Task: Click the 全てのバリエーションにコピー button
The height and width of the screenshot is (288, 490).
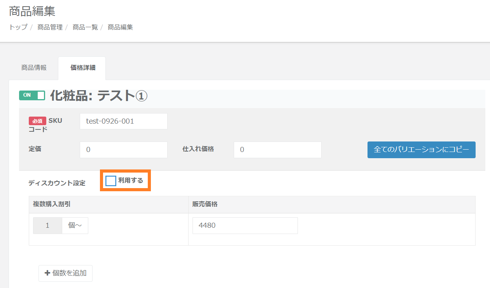Action: [421, 150]
